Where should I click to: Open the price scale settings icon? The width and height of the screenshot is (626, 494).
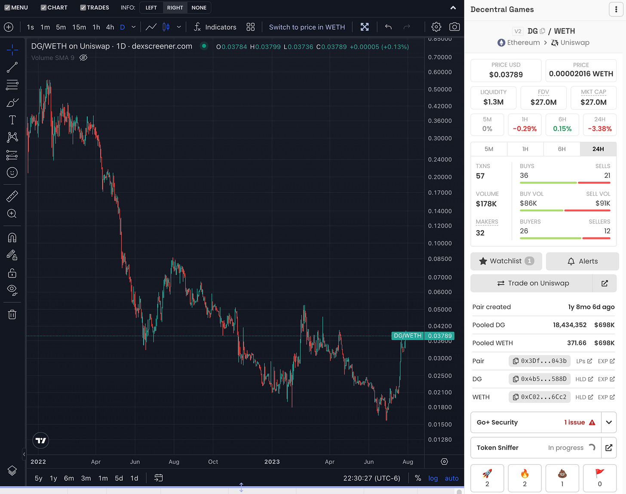pyautogui.click(x=445, y=461)
